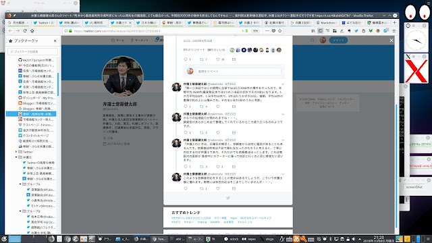The width and height of the screenshot is (432, 243).
Task: Open Twitter search magnifier icon
Action: (x=313, y=40)
